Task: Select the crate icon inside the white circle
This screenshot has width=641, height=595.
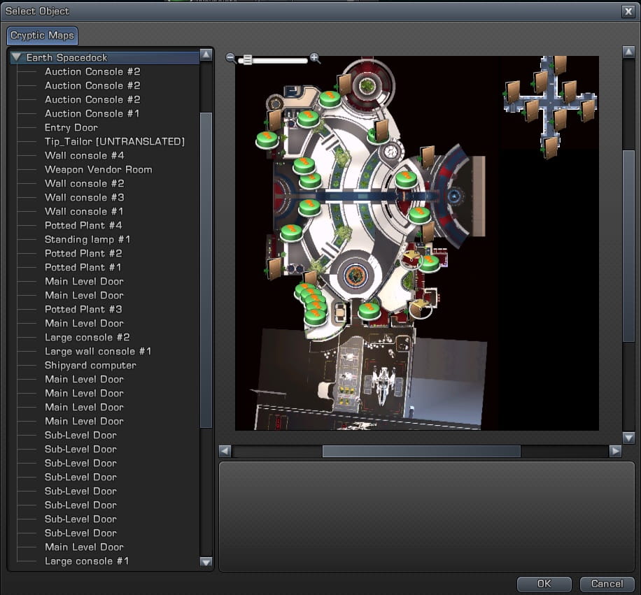Action: [x=419, y=307]
